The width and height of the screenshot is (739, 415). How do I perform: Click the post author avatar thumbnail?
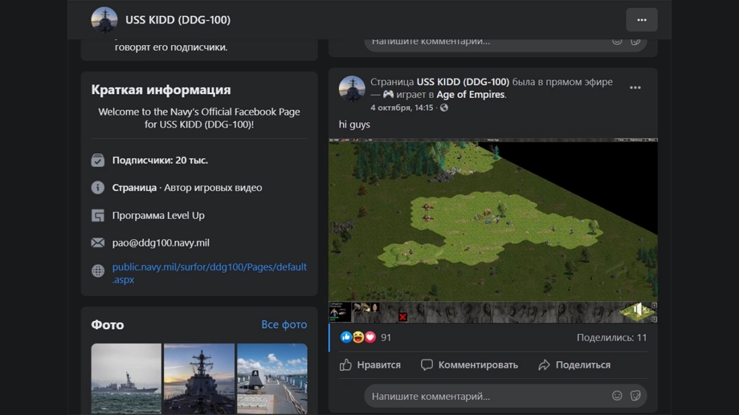tap(352, 89)
